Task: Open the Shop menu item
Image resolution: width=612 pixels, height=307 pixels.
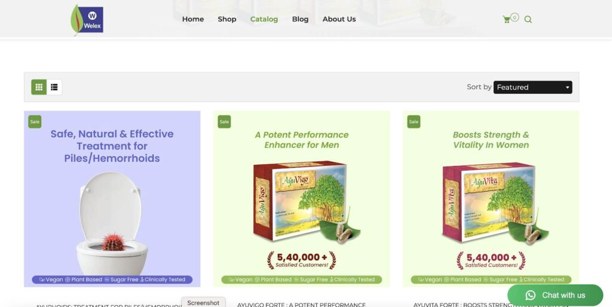Action: [x=227, y=19]
